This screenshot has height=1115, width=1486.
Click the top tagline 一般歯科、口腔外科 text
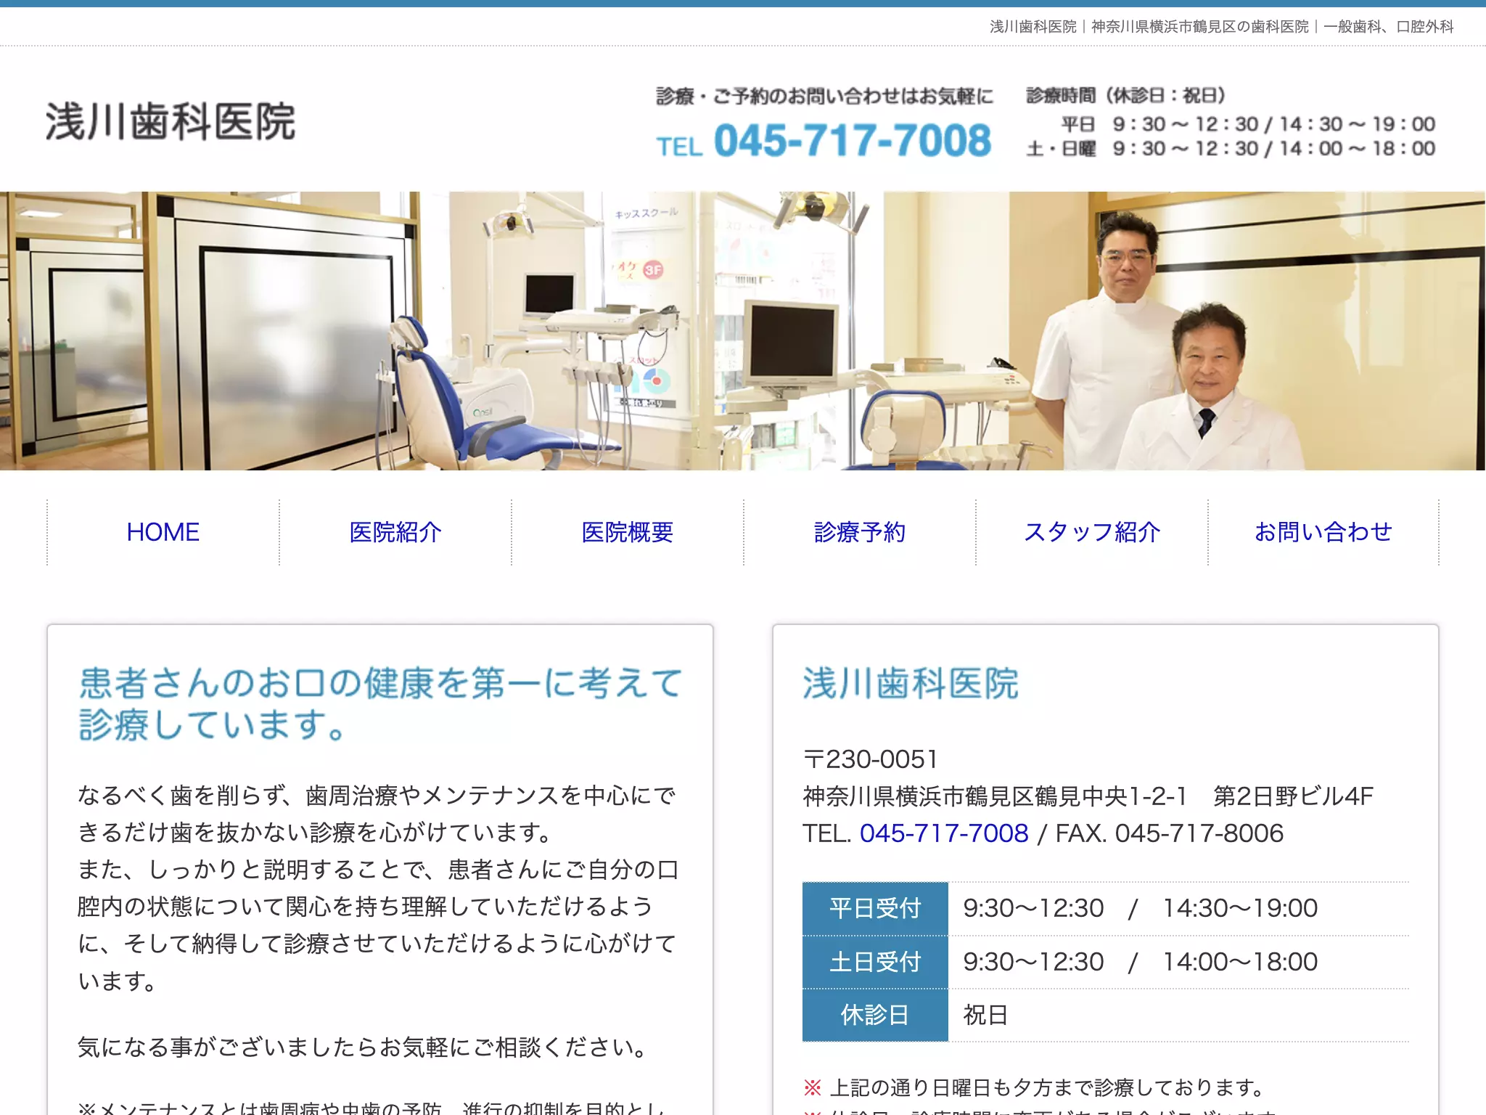[1389, 27]
